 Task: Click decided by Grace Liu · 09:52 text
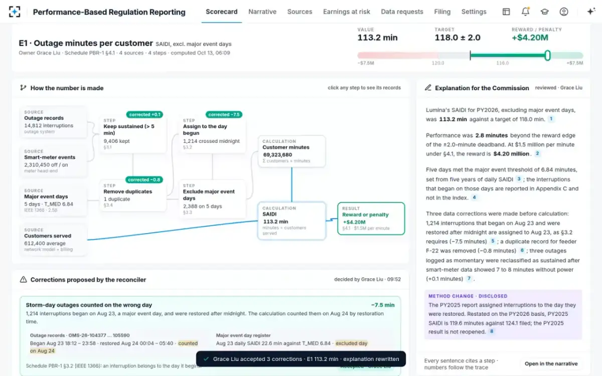point(367,279)
